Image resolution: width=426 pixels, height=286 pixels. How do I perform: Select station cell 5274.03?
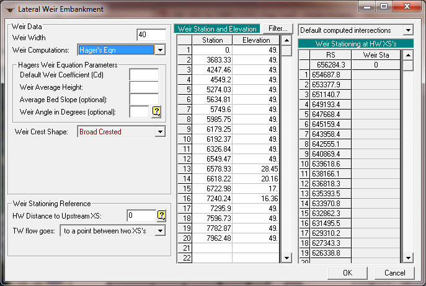212,90
